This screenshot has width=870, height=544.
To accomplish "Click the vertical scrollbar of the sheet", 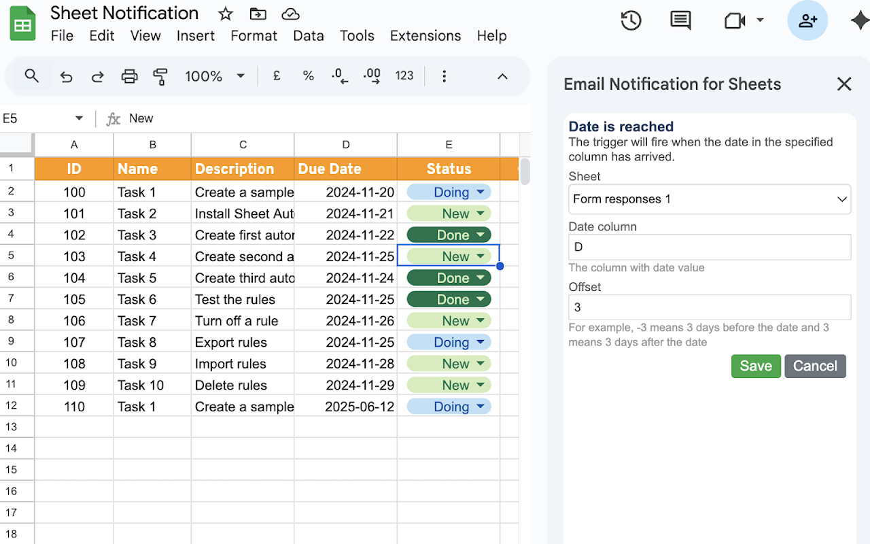I will pos(525,171).
